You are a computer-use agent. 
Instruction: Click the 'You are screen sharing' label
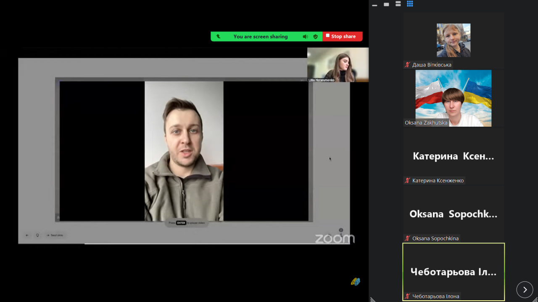[x=261, y=36]
